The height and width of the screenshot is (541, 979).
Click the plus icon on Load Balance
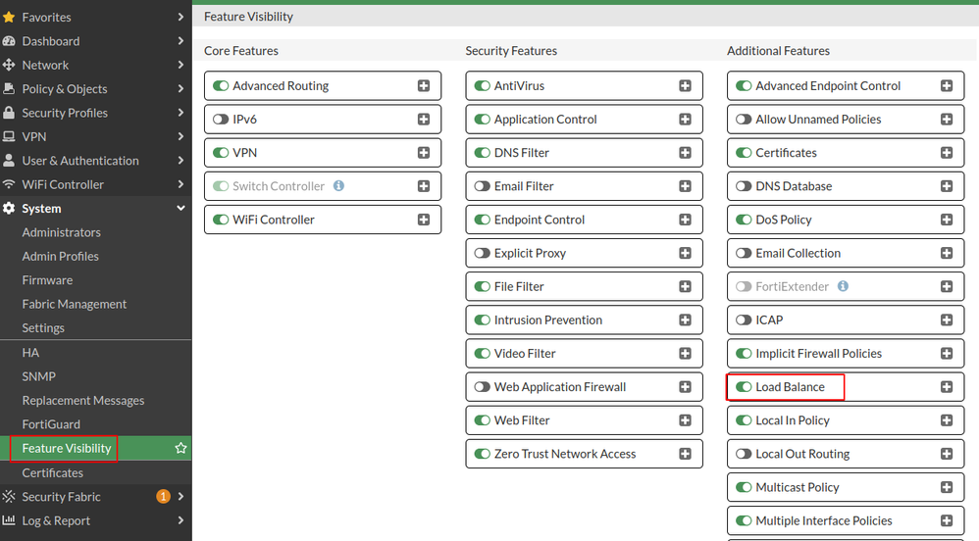(x=947, y=387)
